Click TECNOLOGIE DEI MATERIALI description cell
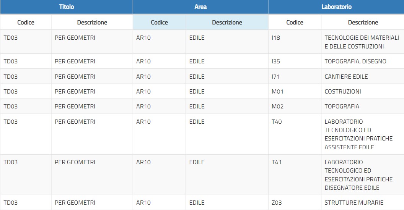The width and height of the screenshot is (404, 210). point(363,42)
